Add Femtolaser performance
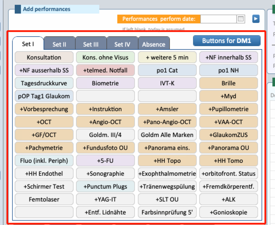The height and width of the screenshot is (225, 275). (44, 199)
